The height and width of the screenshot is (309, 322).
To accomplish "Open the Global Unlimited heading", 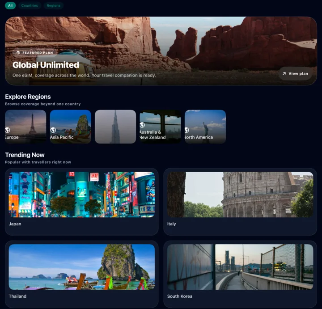I will click(x=46, y=65).
